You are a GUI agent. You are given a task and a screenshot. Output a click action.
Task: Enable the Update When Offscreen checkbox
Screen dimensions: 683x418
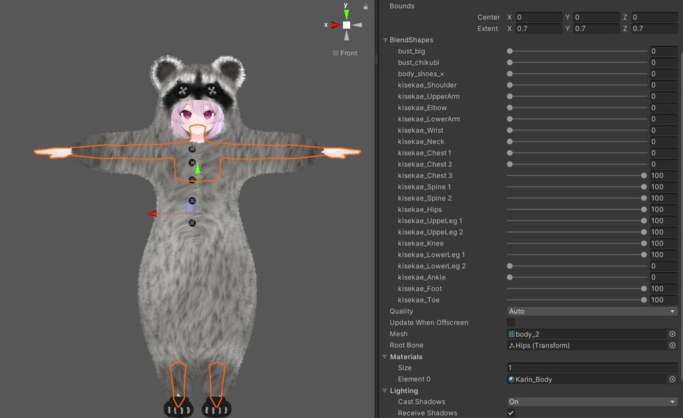click(x=511, y=323)
